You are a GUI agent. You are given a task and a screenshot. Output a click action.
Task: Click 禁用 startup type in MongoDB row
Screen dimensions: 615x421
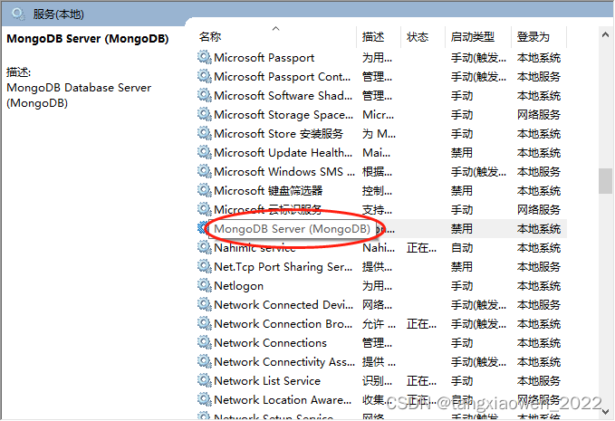tap(462, 228)
